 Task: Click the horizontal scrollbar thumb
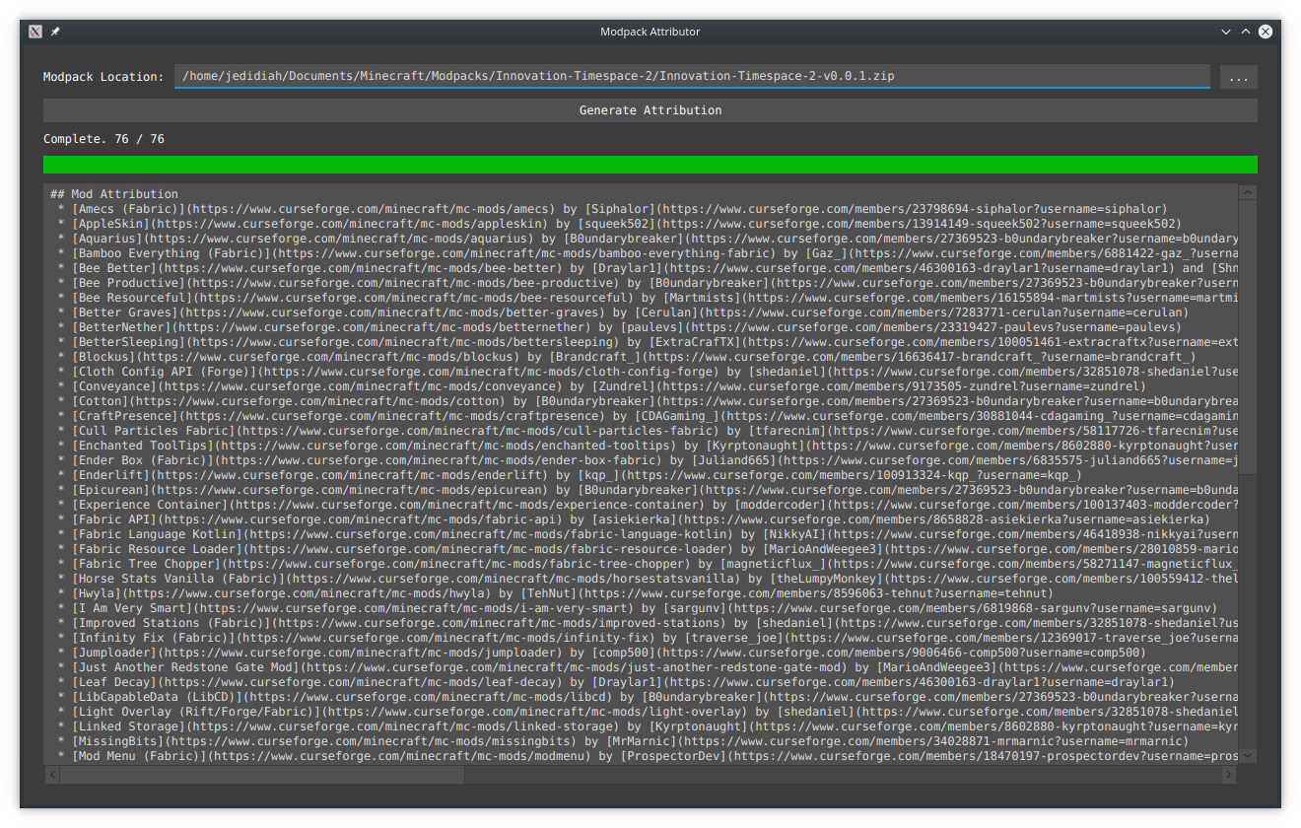[x=262, y=775]
